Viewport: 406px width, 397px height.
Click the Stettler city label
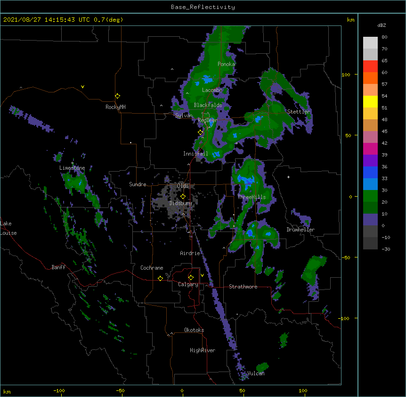(299, 112)
